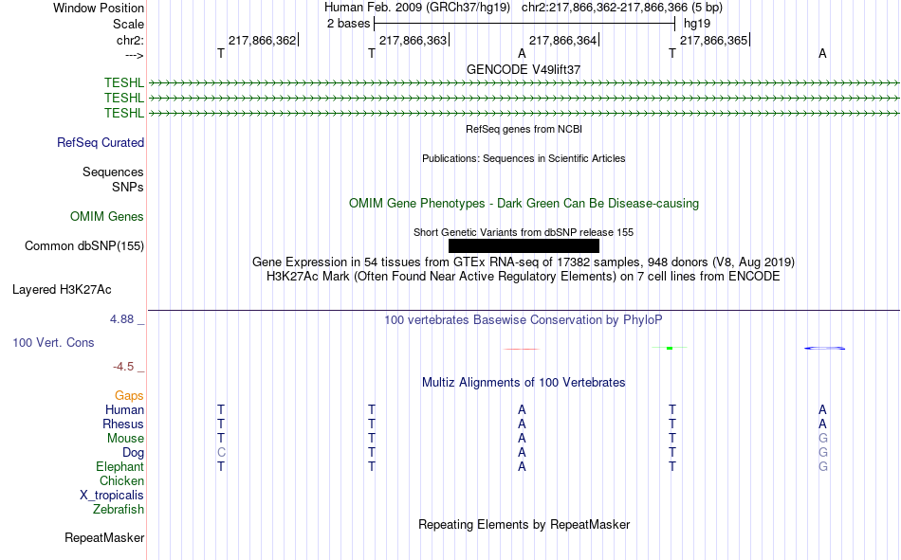The height and width of the screenshot is (560, 901).
Task: Click the blue PhyloP conservation bar
Action: point(824,348)
